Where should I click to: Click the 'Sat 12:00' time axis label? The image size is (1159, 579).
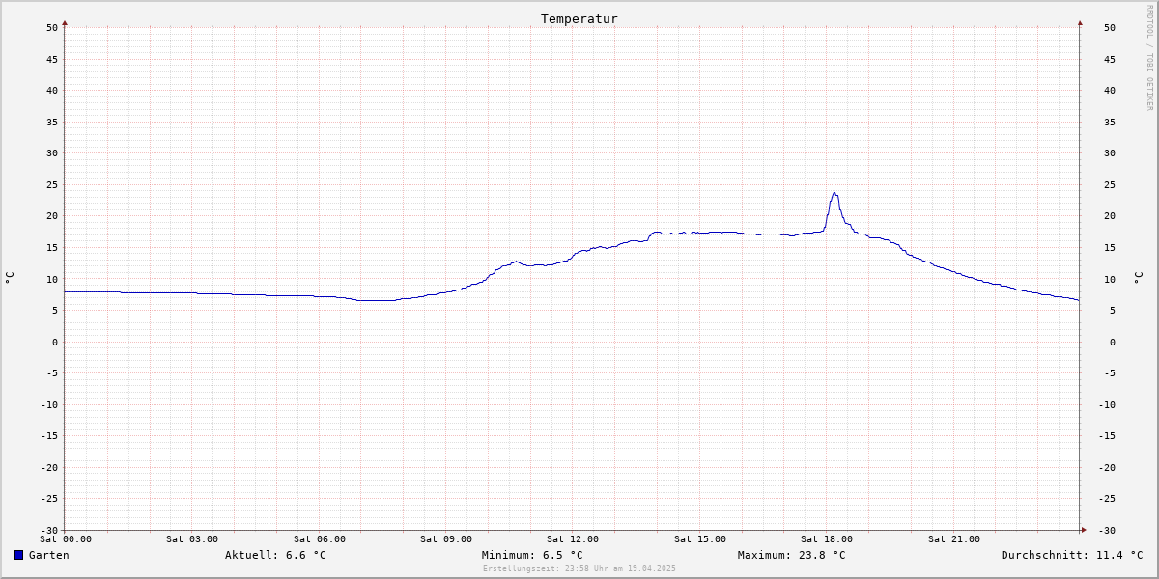click(573, 539)
